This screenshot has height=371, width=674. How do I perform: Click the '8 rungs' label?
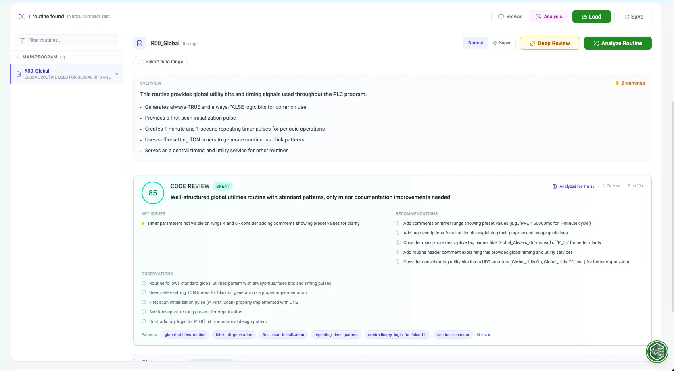[190, 44]
